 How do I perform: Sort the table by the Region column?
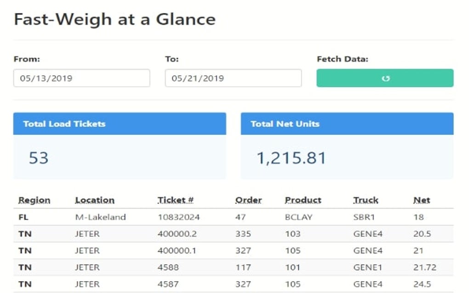pos(32,199)
